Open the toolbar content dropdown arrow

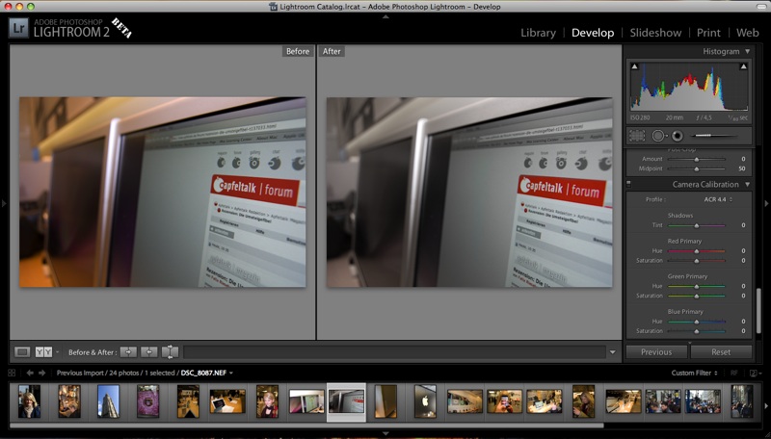[612, 352]
